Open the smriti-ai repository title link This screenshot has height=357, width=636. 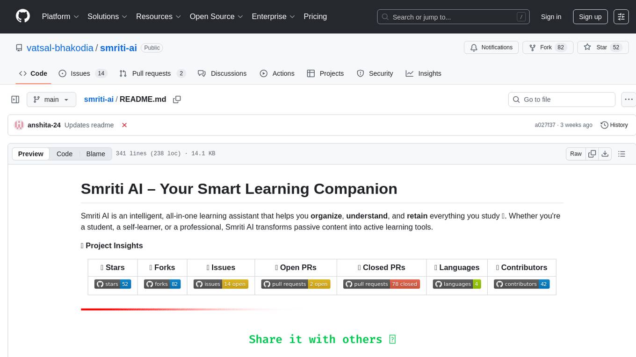118,48
